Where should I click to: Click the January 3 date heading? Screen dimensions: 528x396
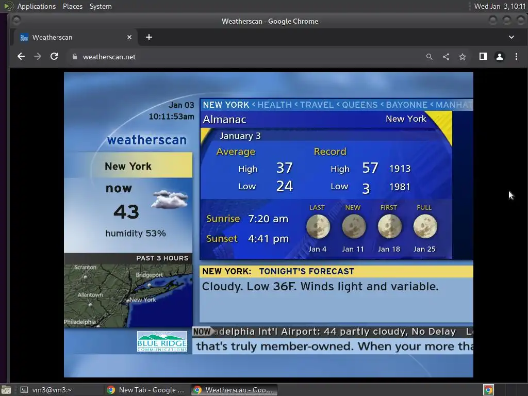(240, 136)
